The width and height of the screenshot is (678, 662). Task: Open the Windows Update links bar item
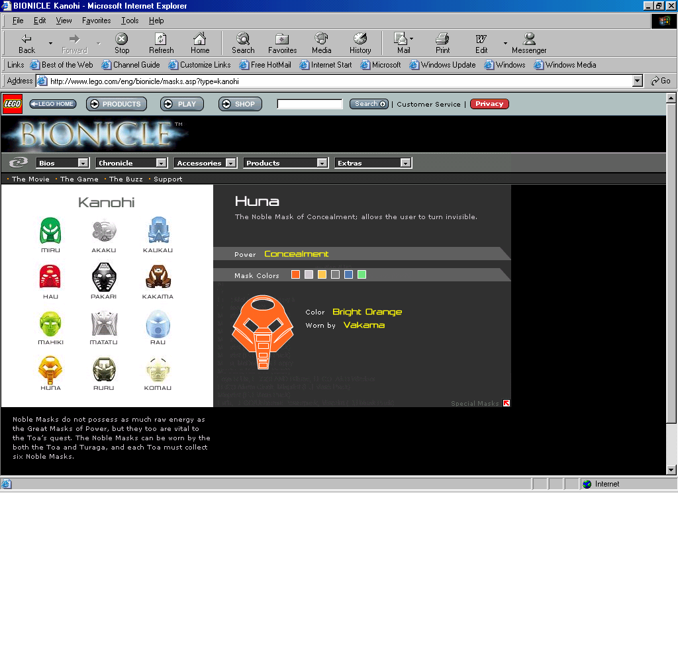pos(442,65)
